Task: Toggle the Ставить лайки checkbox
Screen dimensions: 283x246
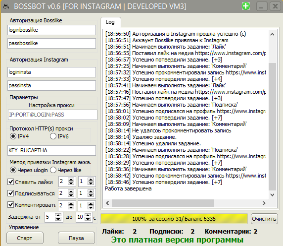Action: (11, 182)
